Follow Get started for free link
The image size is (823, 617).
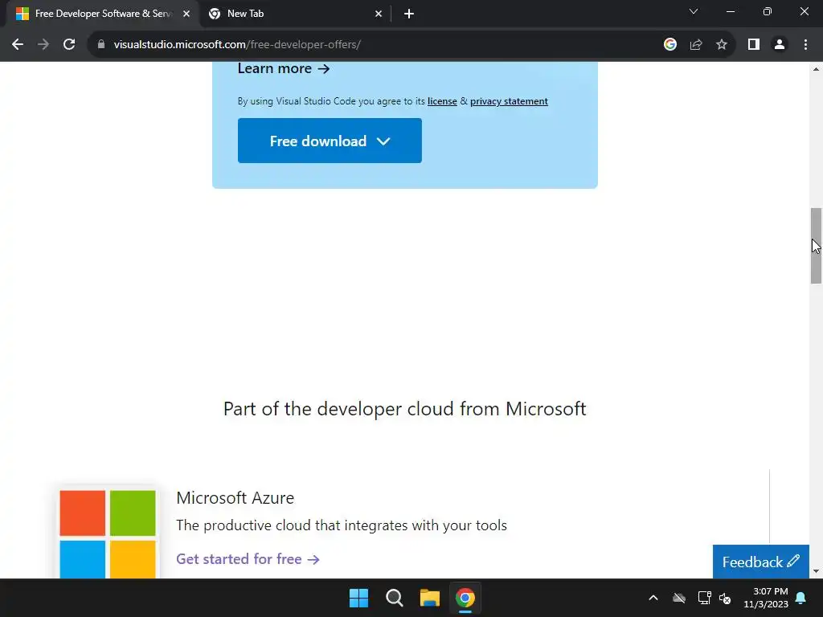(x=248, y=559)
